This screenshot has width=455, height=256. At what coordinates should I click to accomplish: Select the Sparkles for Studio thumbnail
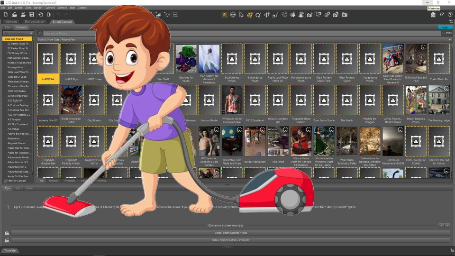(186, 59)
